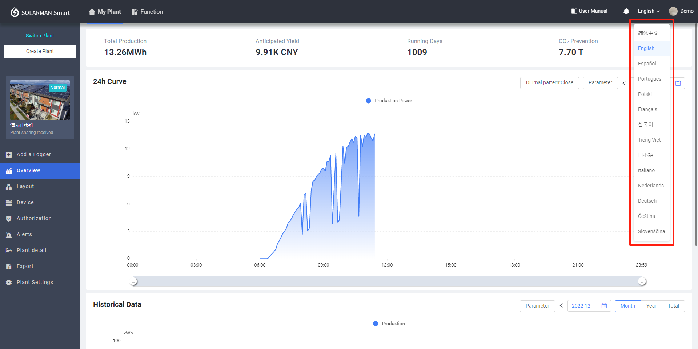Click the Switch Plant button
The width and height of the screenshot is (698, 349).
pyautogui.click(x=40, y=36)
